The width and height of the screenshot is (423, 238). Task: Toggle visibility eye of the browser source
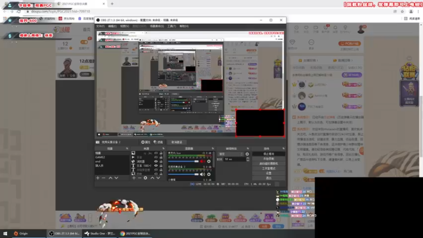(x=156, y=161)
